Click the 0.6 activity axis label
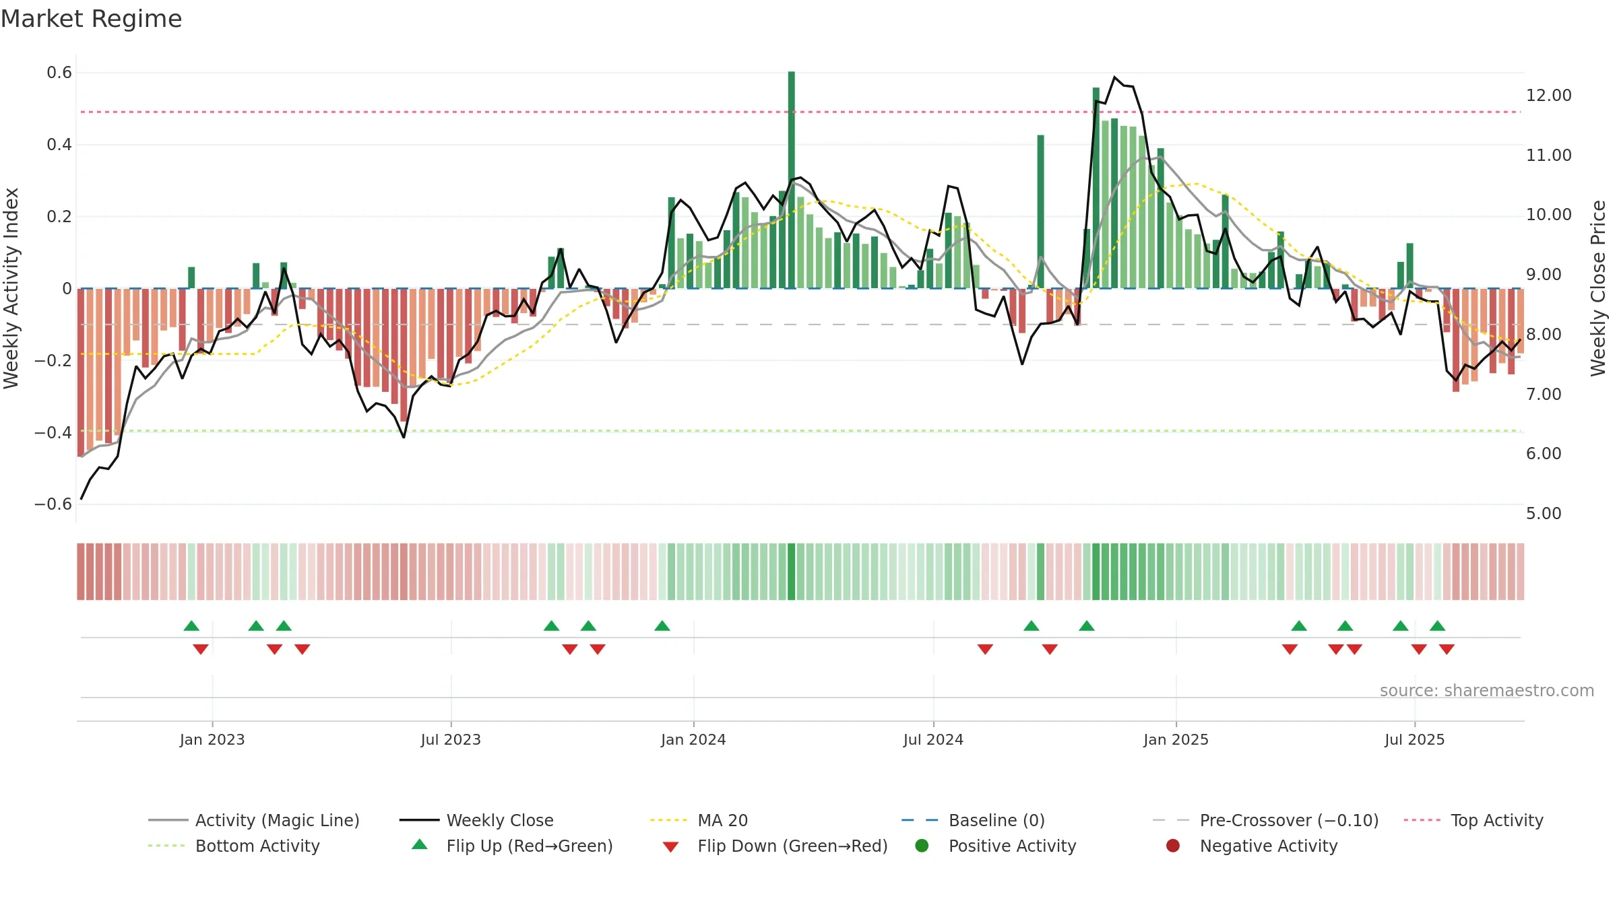Viewport: 1617px width, 909px height. (59, 73)
